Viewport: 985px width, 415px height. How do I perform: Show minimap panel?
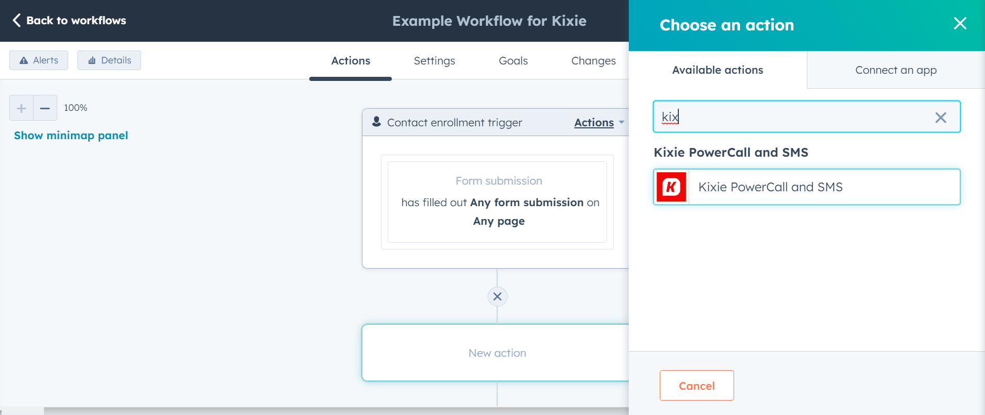point(71,136)
